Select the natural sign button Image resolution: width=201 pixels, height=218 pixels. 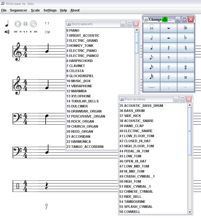coord(186,48)
